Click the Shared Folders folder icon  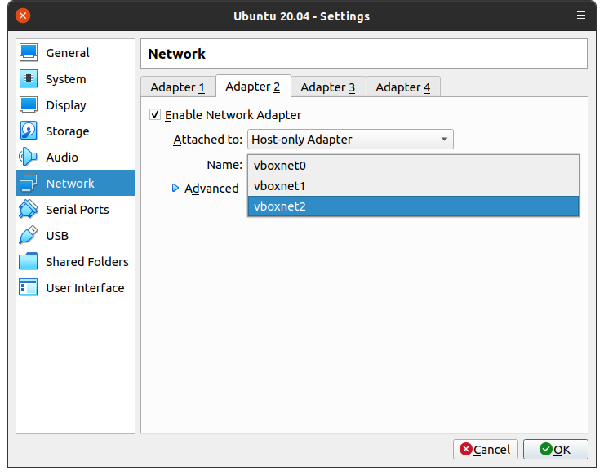coord(29,262)
